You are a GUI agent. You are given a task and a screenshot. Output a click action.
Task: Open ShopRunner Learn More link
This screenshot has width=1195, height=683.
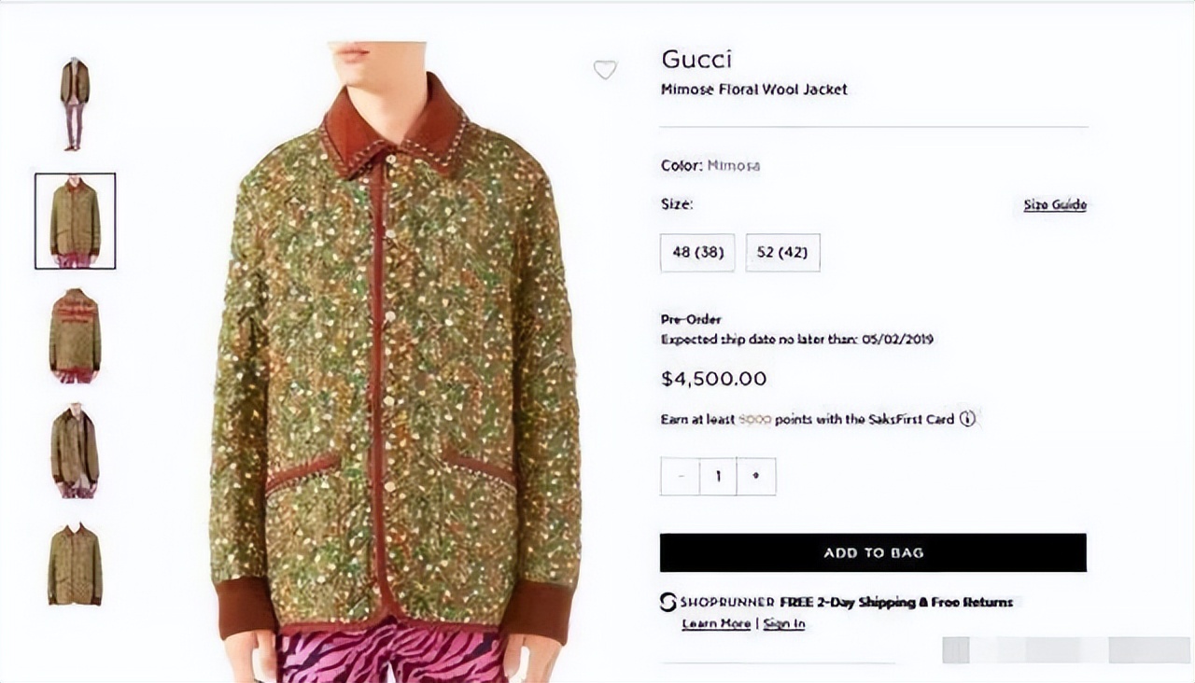716,623
